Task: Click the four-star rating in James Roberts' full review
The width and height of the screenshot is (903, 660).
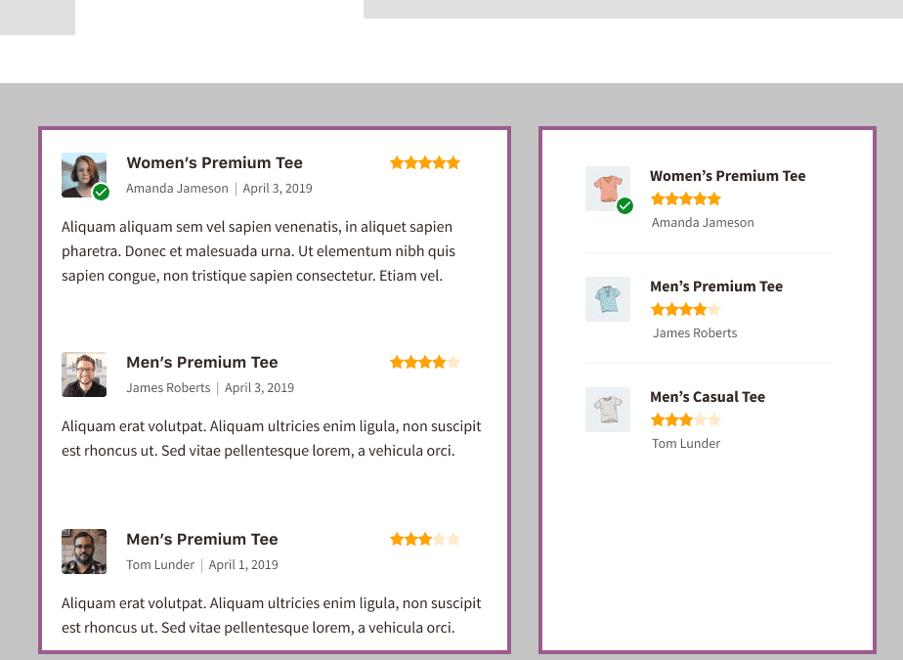Action: point(425,362)
